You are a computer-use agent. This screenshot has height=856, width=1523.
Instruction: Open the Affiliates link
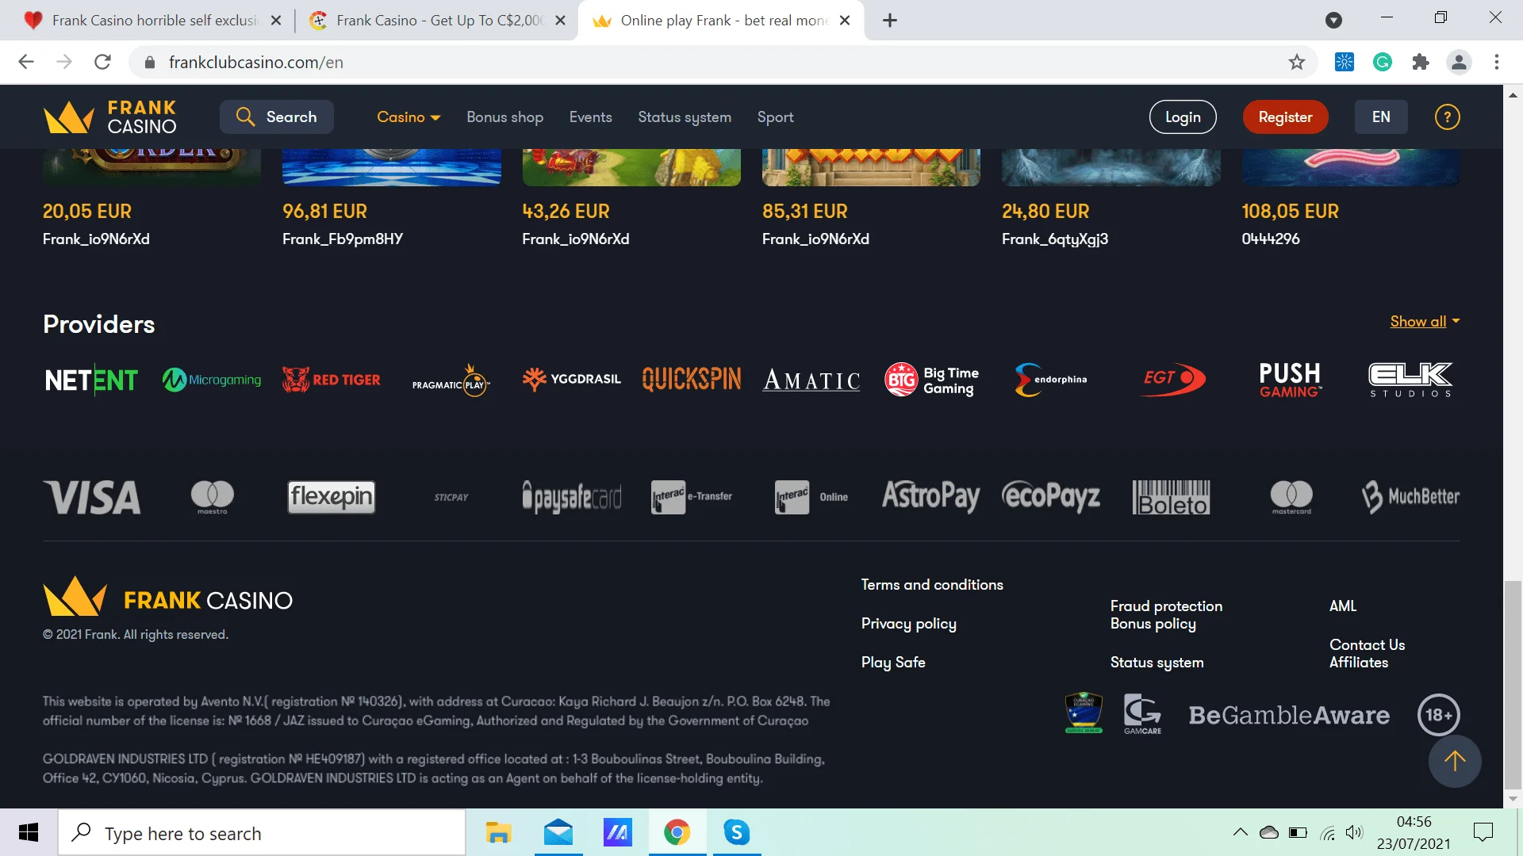point(1358,663)
